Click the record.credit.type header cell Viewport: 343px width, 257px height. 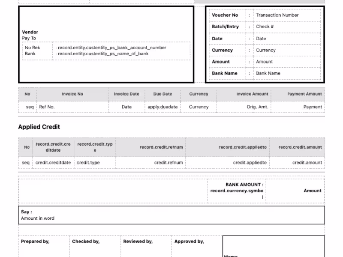point(95,147)
